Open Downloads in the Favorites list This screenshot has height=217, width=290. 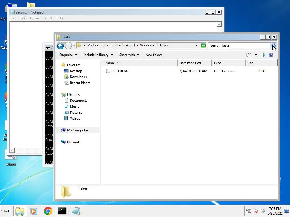78,77
